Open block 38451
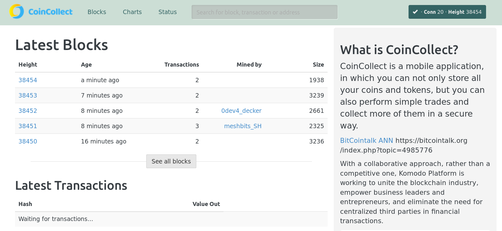The image size is (502, 231). tap(28, 126)
